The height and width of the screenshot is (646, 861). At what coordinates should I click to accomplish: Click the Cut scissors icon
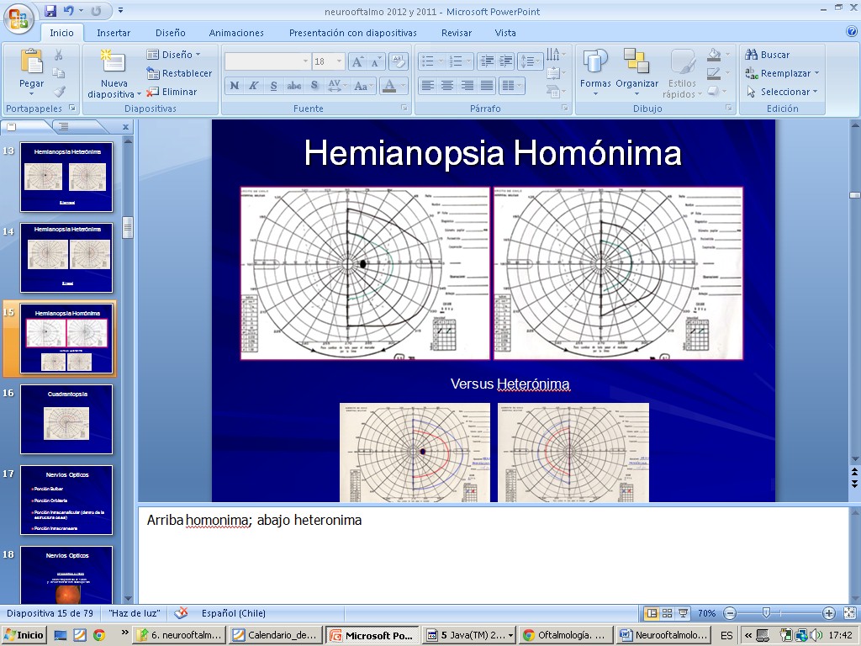59,55
